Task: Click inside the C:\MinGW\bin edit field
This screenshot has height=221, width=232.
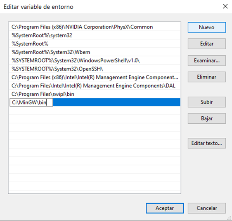Action: pos(31,102)
